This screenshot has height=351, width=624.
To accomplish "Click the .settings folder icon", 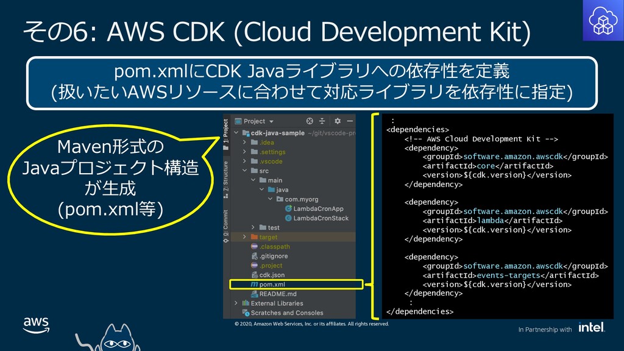I will [x=254, y=152].
